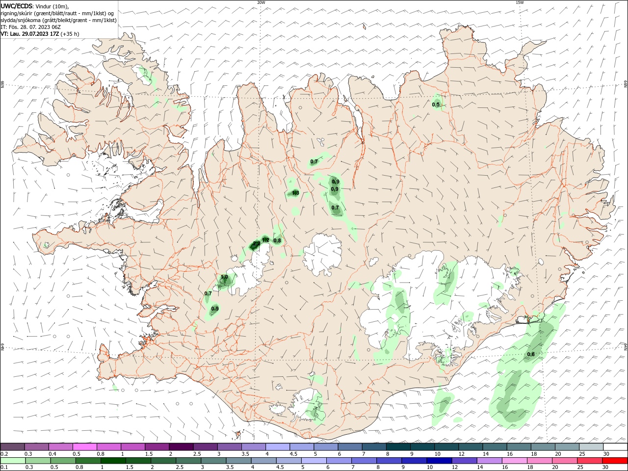Pick the green 0.5 rain legend swatch
Screen dimensions: 628x471
[62, 461]
